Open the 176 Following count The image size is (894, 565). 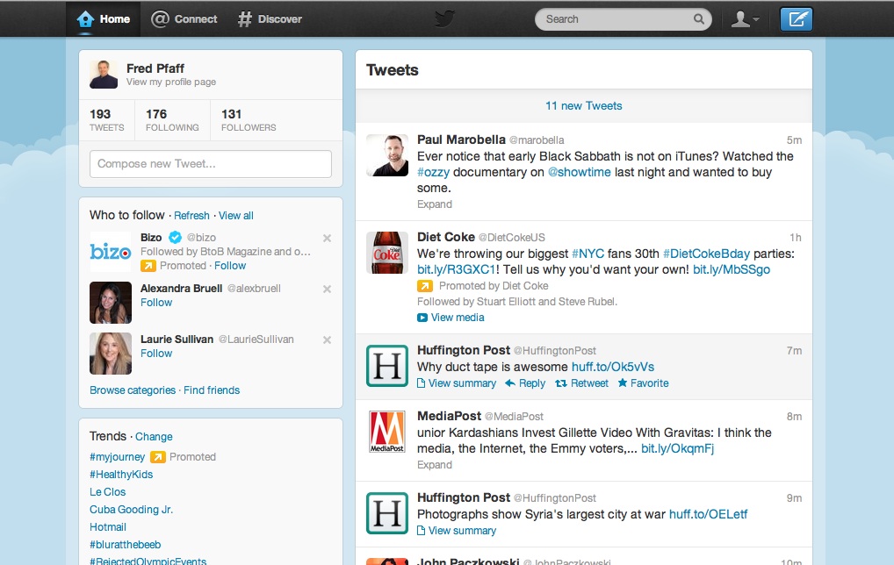pos(172,120)
